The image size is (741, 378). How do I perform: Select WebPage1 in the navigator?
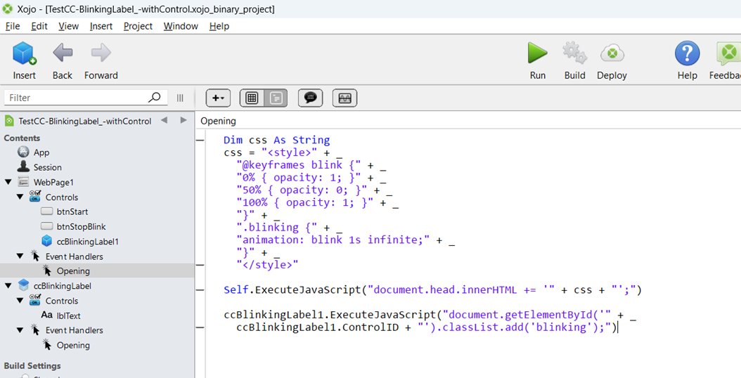coord(53,182)
